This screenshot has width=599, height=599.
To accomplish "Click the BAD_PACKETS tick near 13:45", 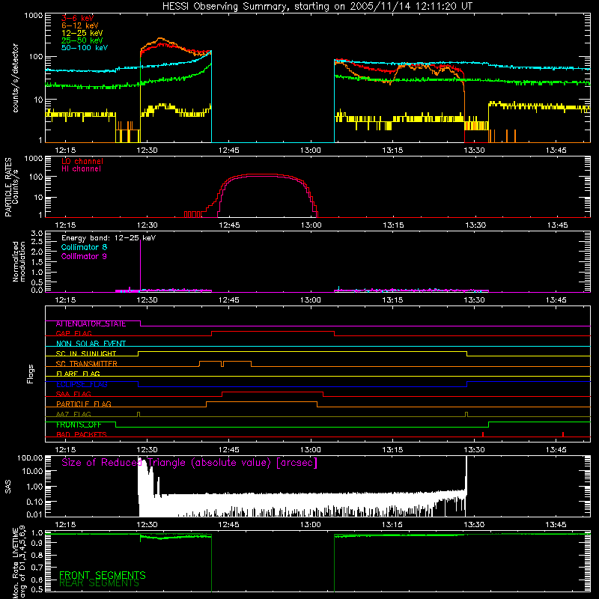I will pos(563,434).
